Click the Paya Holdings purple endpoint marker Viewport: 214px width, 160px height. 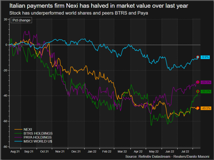pos(198,82)
